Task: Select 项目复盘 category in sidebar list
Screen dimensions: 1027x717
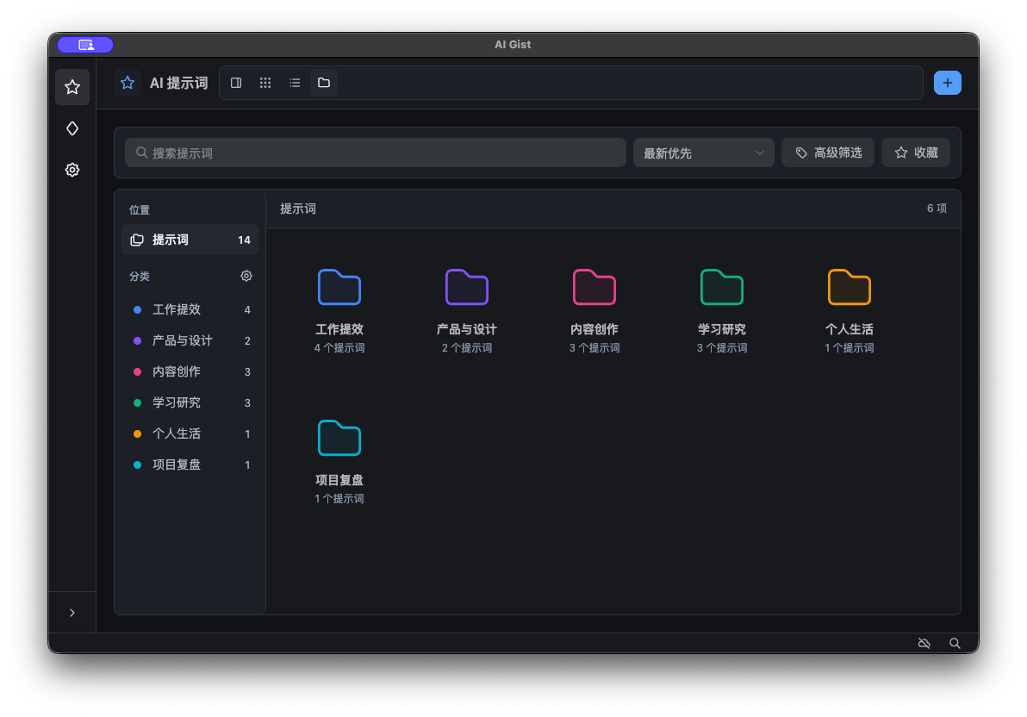Action: coord(190,464)
